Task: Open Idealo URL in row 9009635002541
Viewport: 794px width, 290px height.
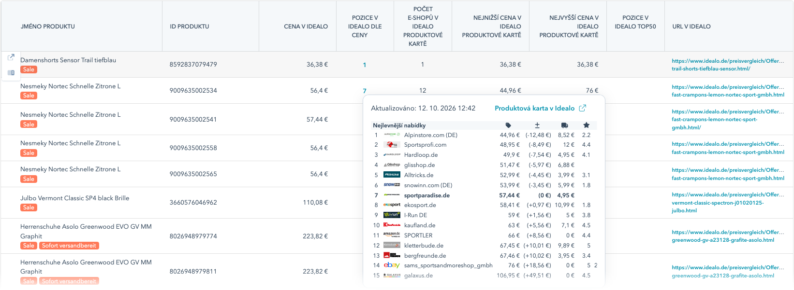Action: pos(728,119)
